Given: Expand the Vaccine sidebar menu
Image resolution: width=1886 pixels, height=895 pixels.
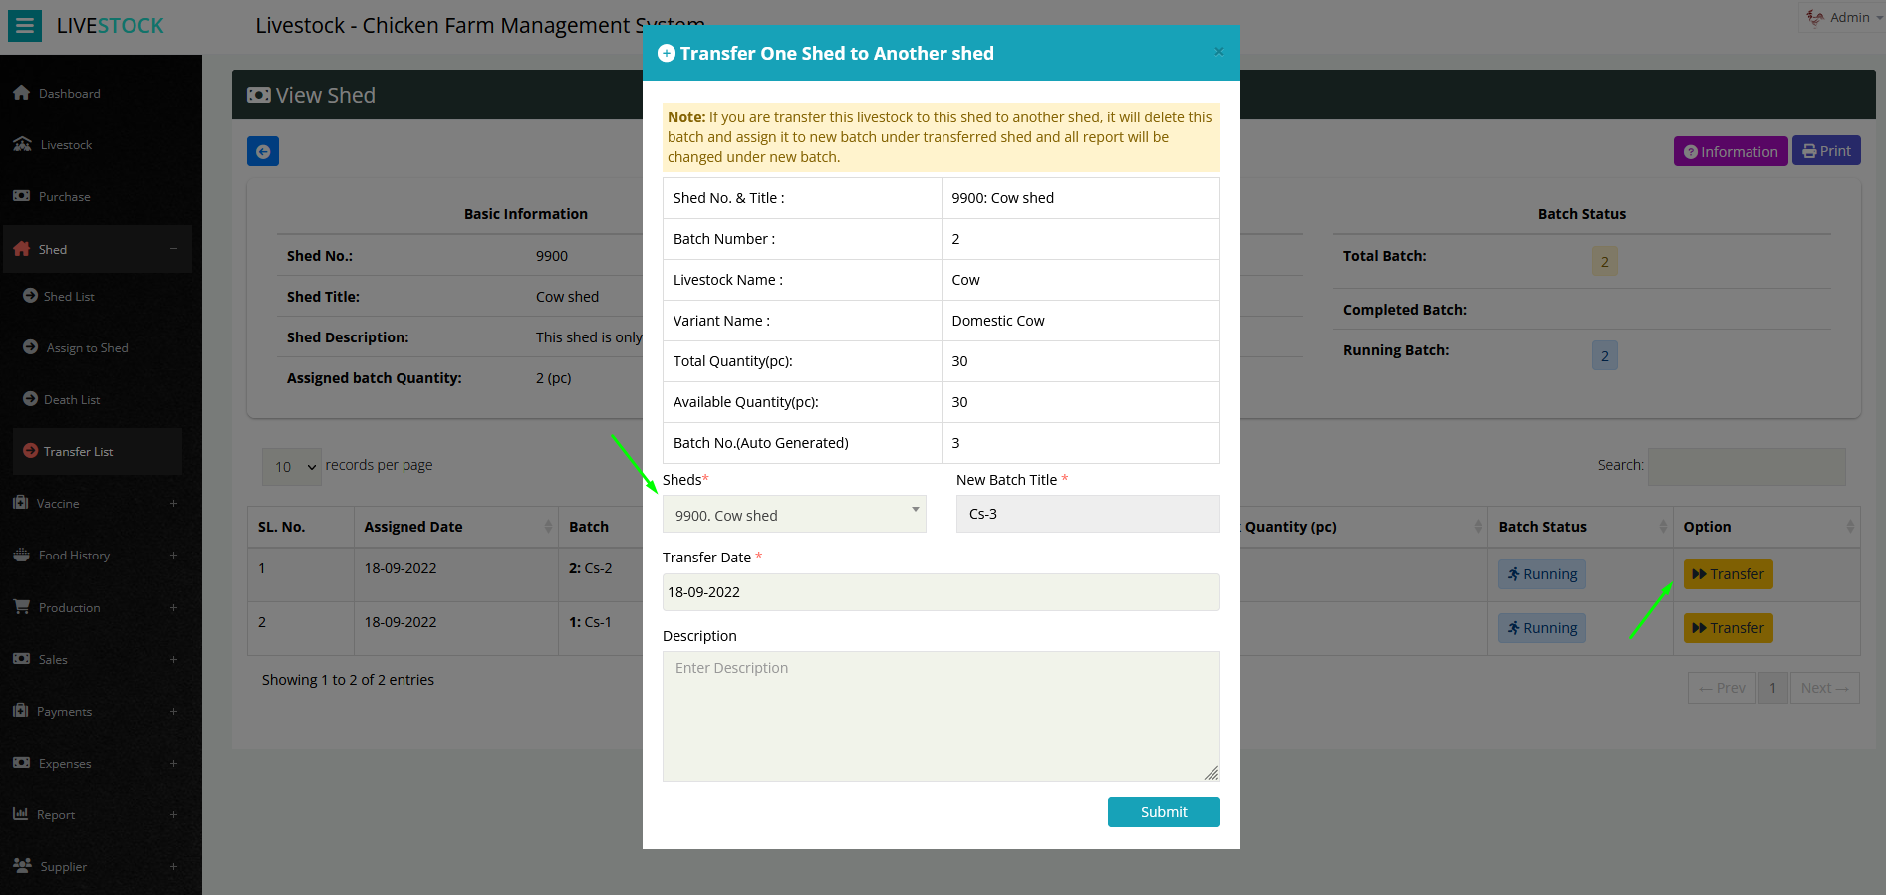Looking at the screenshot, I should pyautogui.click(x=173, y=504).
